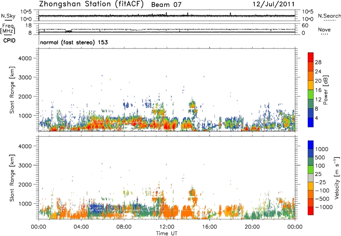Click the 2000 tick of the velocity panel
The width and height of the screenshot is (341, 236).
click(25, 184)
